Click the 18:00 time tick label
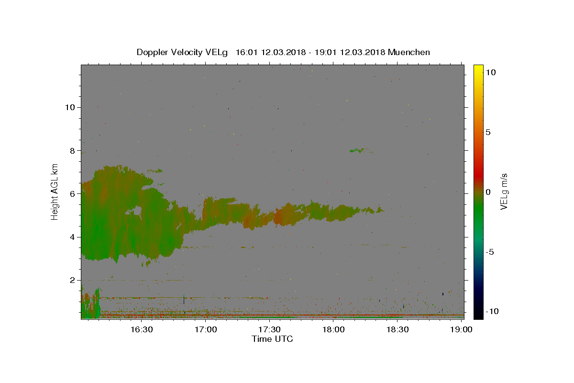The height and width of the screenshot is (383, 574). coord(333,330)
